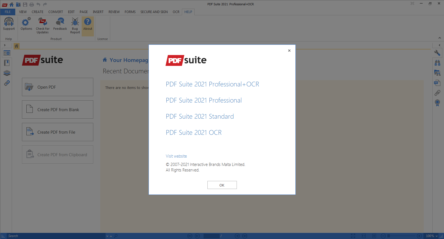
Task: Click the search previous result up arrow
Action: (x=111, y=236)
